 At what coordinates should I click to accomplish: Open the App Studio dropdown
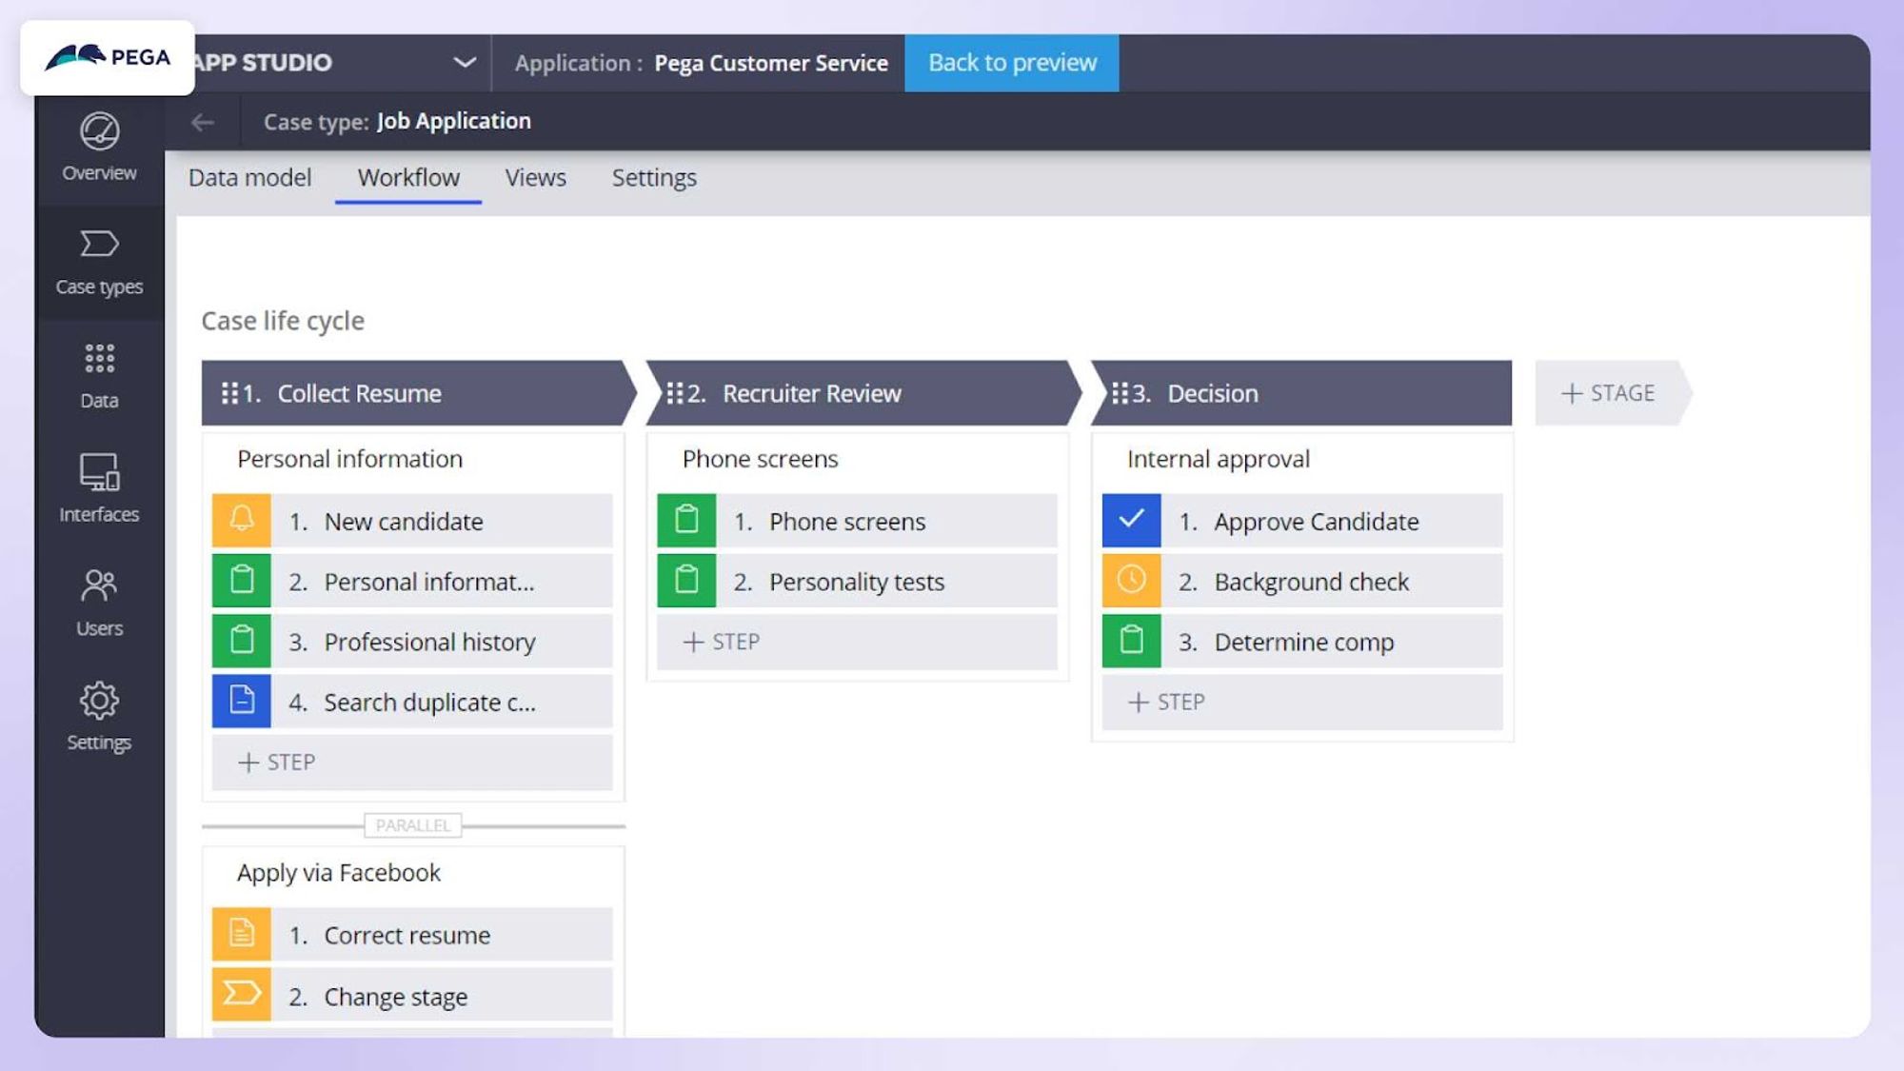464,63
